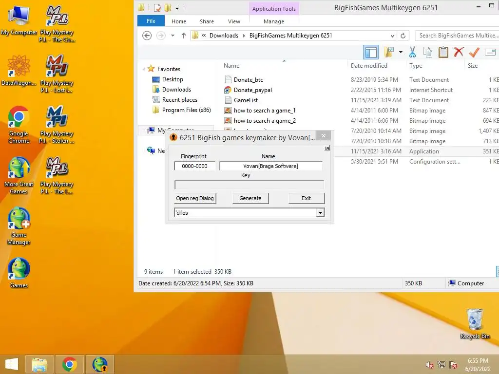Click the red X Delete toolbar icon
The height and width of the screenshot is (374, 499).
[x=459, y=52]
